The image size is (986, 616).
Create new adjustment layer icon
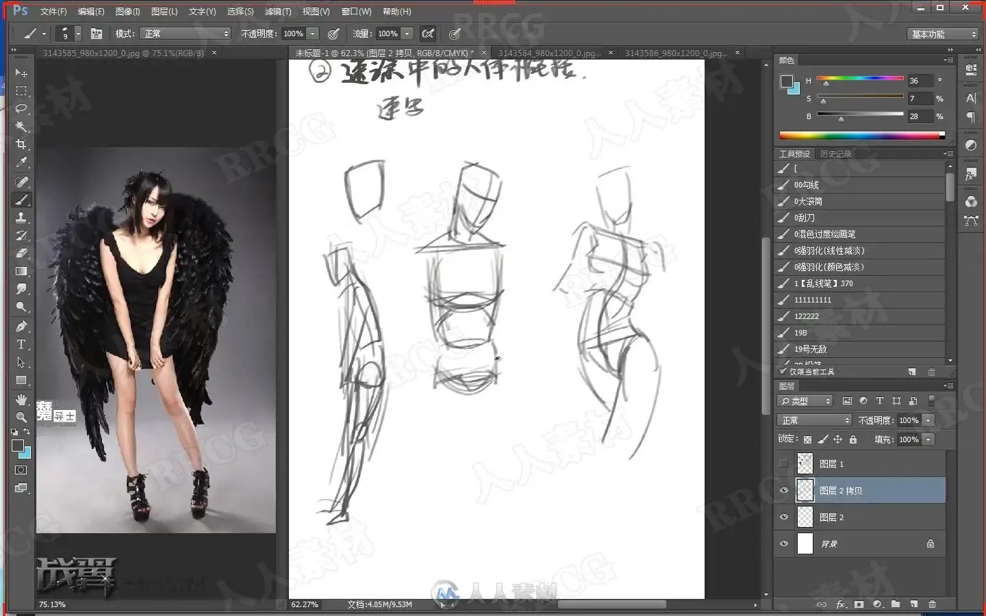point(877,604)
